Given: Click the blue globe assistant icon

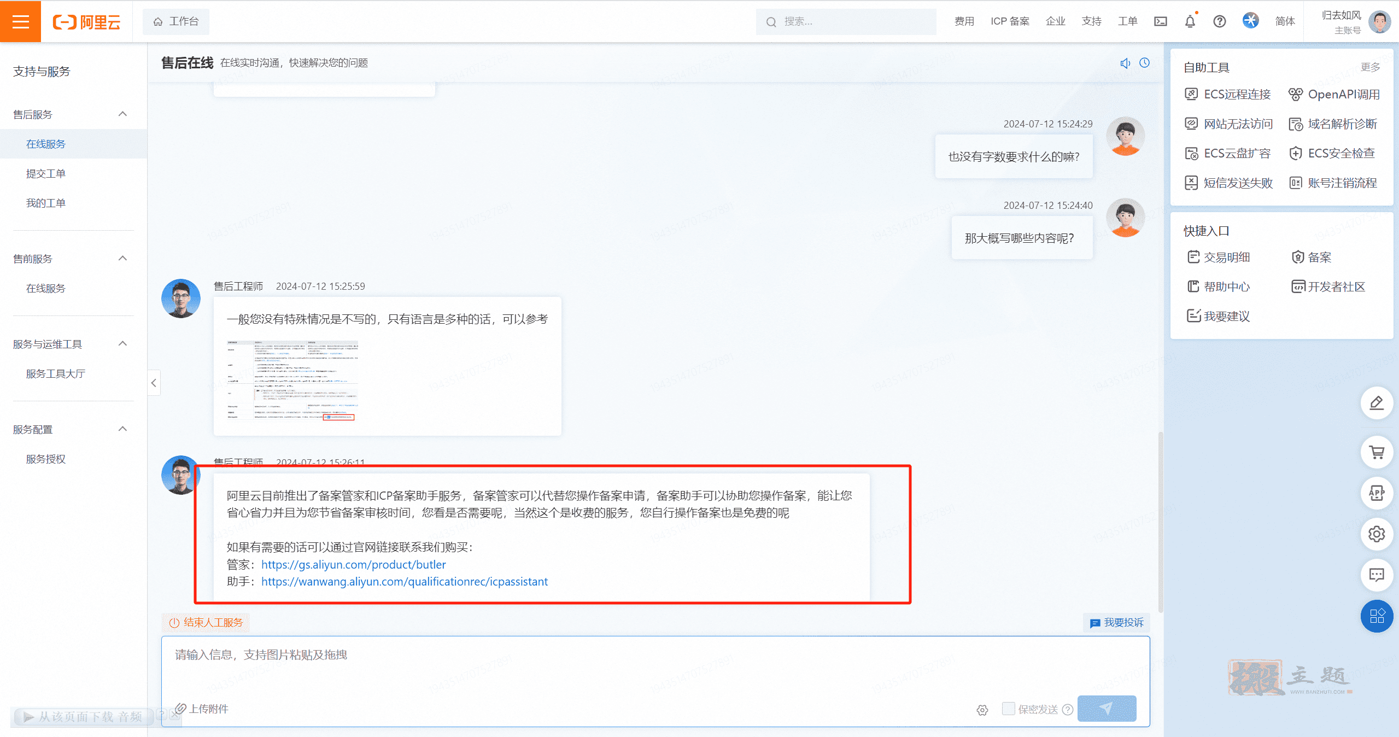Looking at the screenshot, I should [1250, 21].
